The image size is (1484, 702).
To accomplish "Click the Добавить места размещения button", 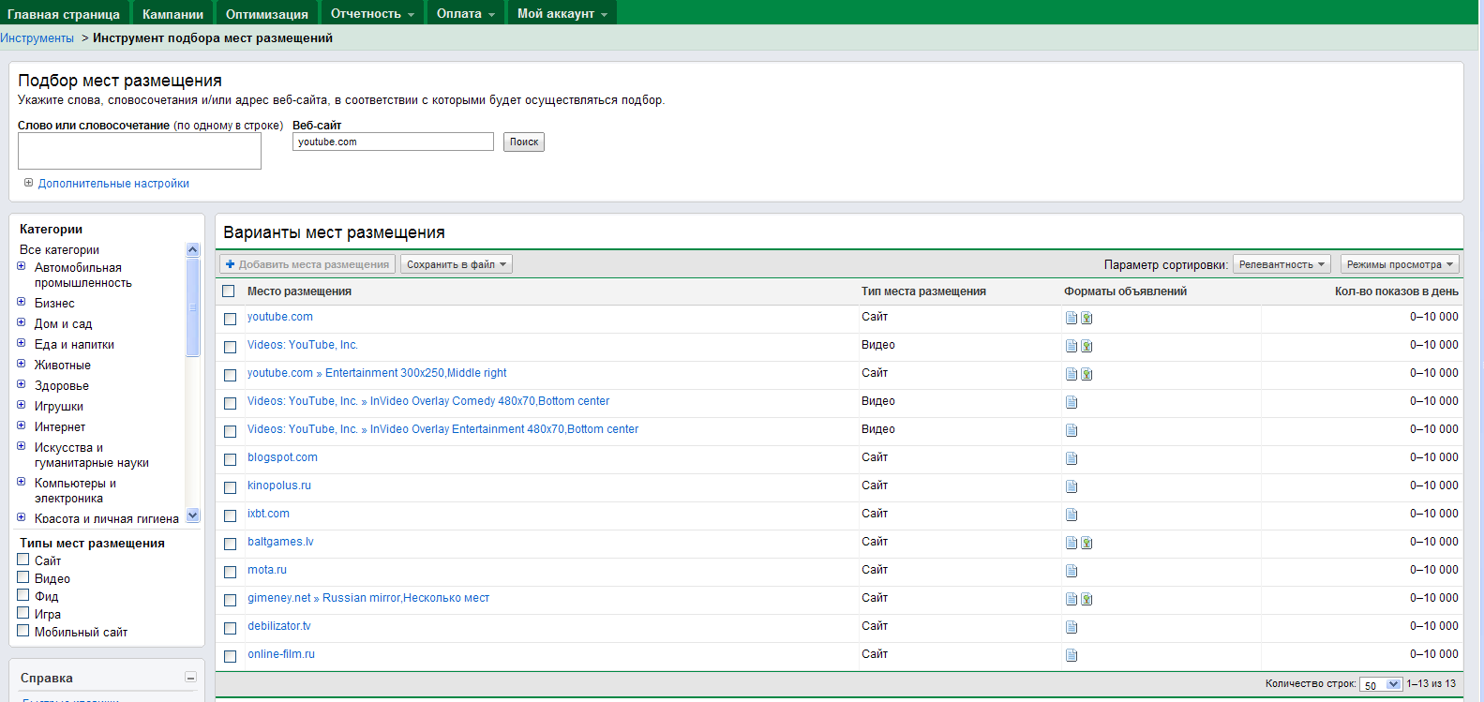I will pyautogui.click(x=307, y=264).
